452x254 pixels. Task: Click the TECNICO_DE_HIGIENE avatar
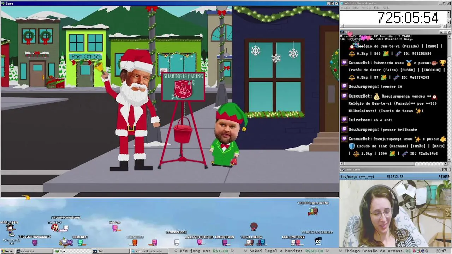pos(313,211)
